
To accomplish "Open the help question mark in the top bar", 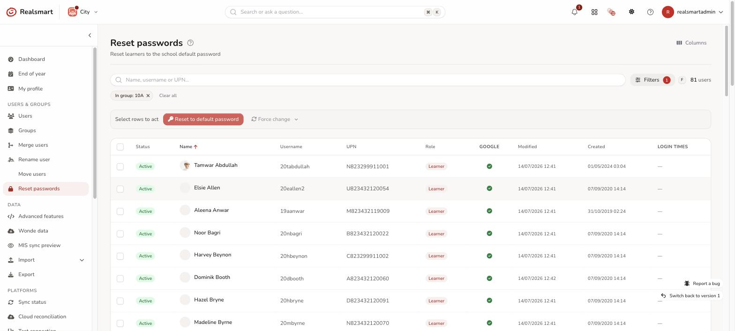I will point(650,12).
